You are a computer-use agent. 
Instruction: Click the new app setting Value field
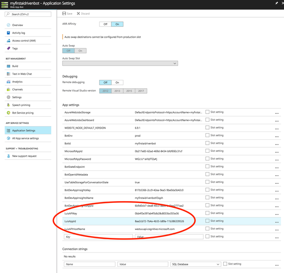point(169,237)
